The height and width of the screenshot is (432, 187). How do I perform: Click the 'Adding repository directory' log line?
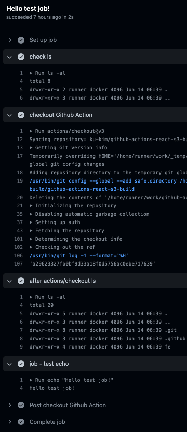108,173
